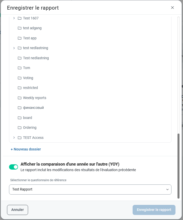Close the Enregistrer le rapport dialog
The height and width of the screenshot is (220, 183).
[172, 8]
